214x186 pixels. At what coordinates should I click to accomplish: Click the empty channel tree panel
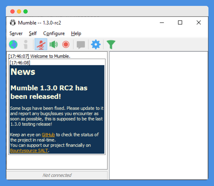coord(158,116)
